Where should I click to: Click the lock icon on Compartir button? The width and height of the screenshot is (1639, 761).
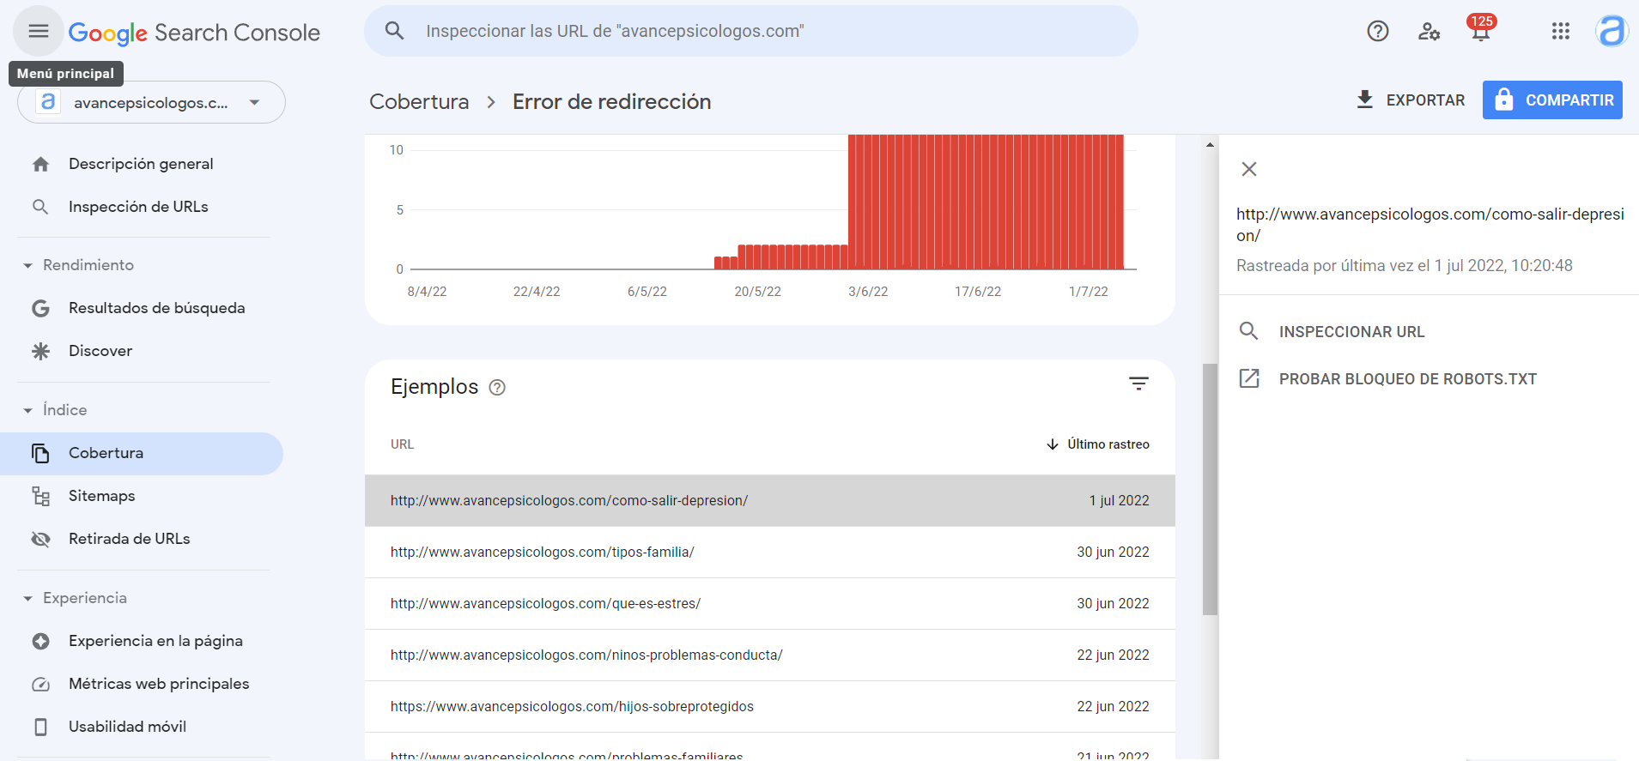click(1503, 100)
